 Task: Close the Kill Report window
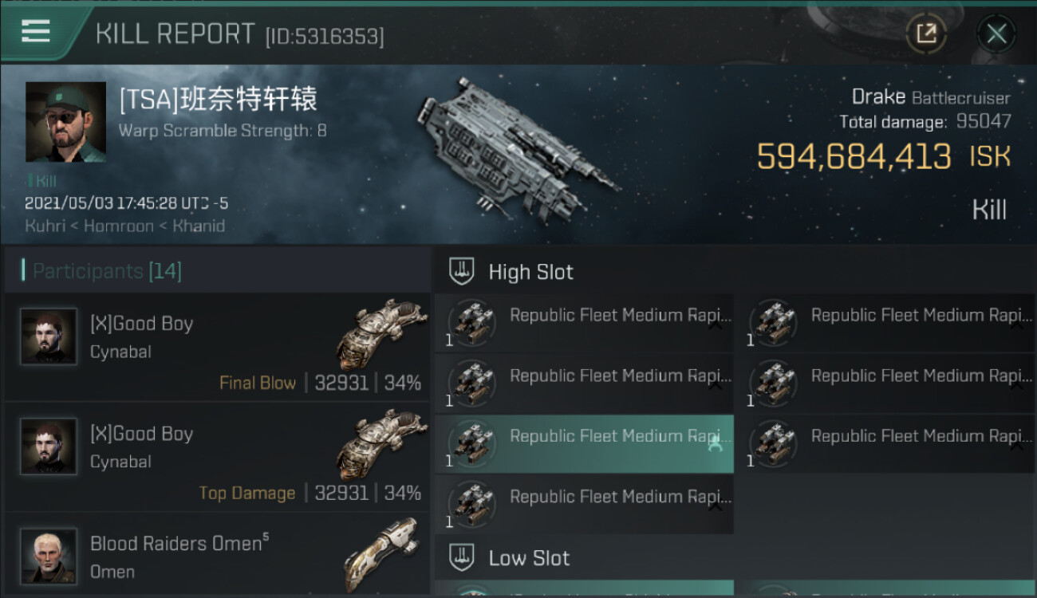[x=996, y=33]
